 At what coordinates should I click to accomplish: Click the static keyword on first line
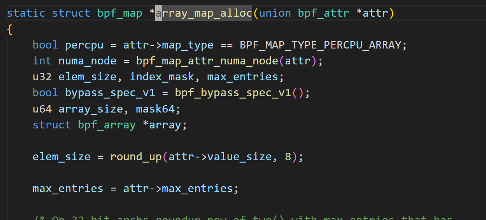26,13
